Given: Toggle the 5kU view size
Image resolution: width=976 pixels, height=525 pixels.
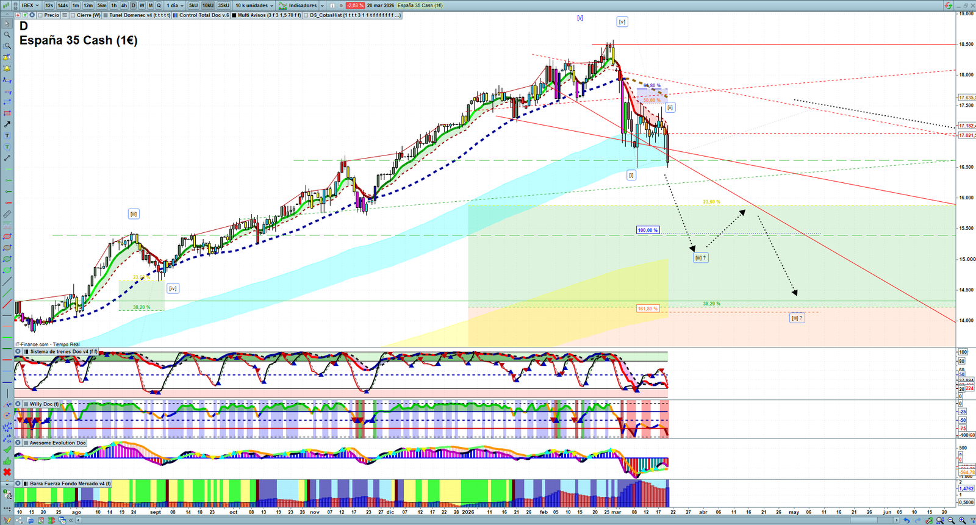Looking at the screenshot, I should (193, 5).
